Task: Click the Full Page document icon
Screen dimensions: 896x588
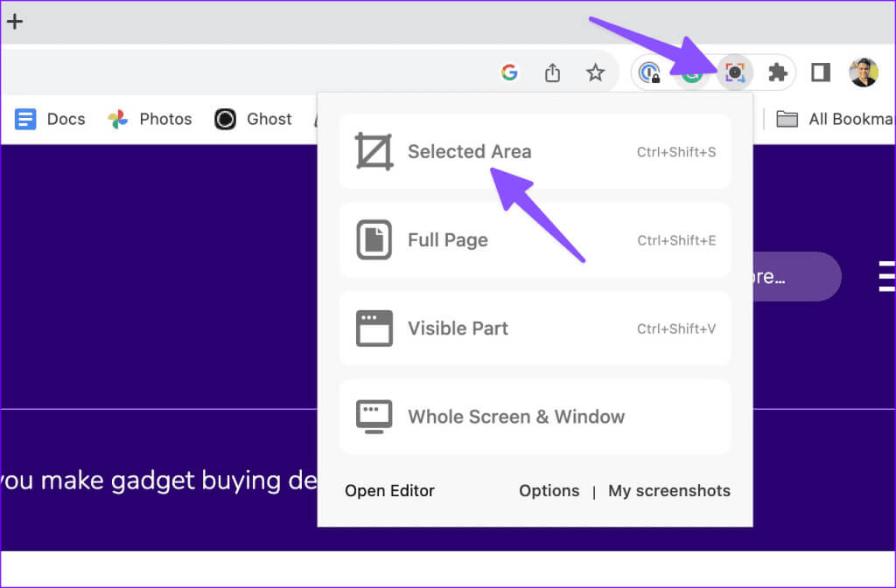Action: coord(374,239)
